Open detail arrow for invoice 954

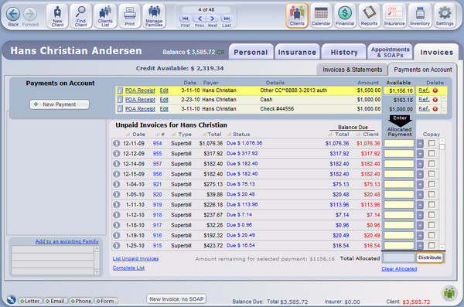pyautogui.click(x=117, y=143)
